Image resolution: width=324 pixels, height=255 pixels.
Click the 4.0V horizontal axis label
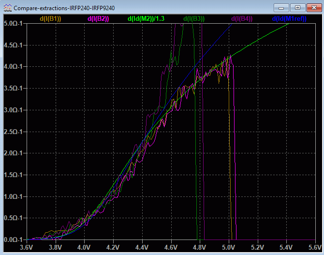(x=84, y=247)
